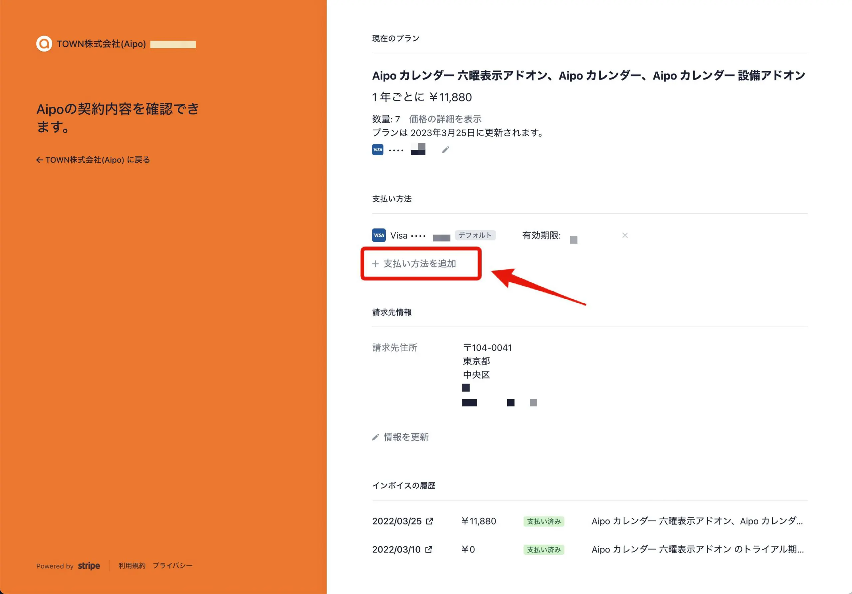Open 利用規約 terms link
This screenshot has width=852, height=594.
[x=132, y=566]
